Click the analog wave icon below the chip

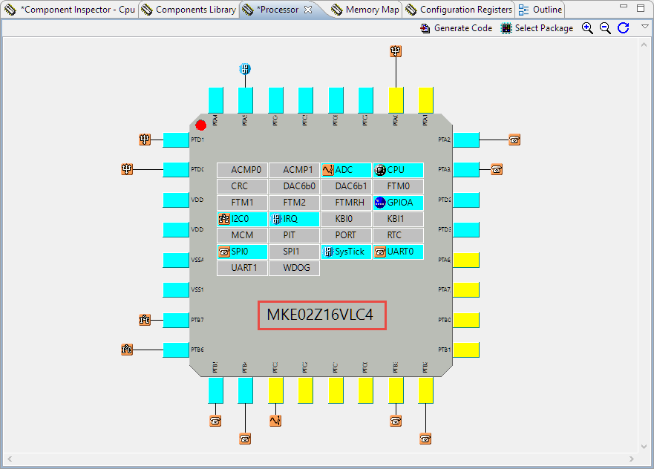(x=275, y=421)
